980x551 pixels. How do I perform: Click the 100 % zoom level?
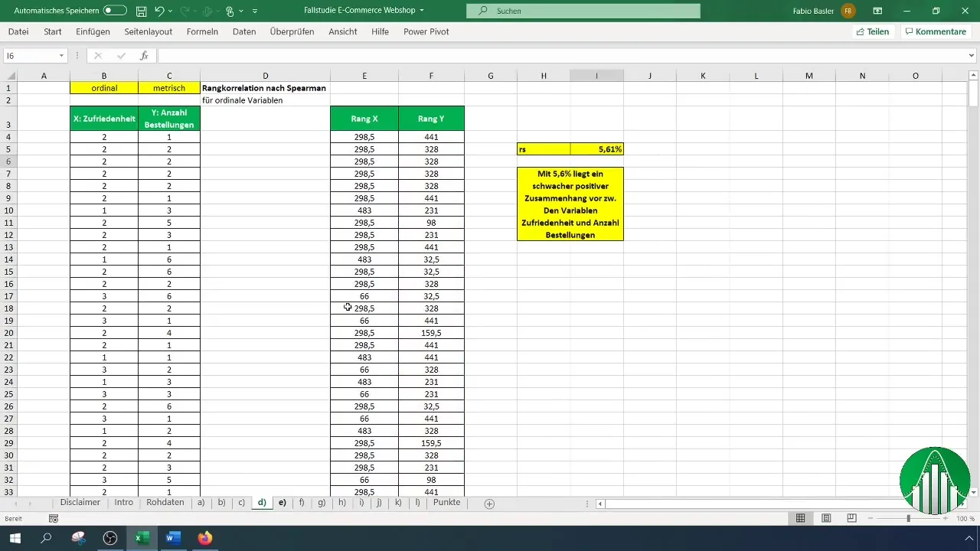tap(965, 519)
